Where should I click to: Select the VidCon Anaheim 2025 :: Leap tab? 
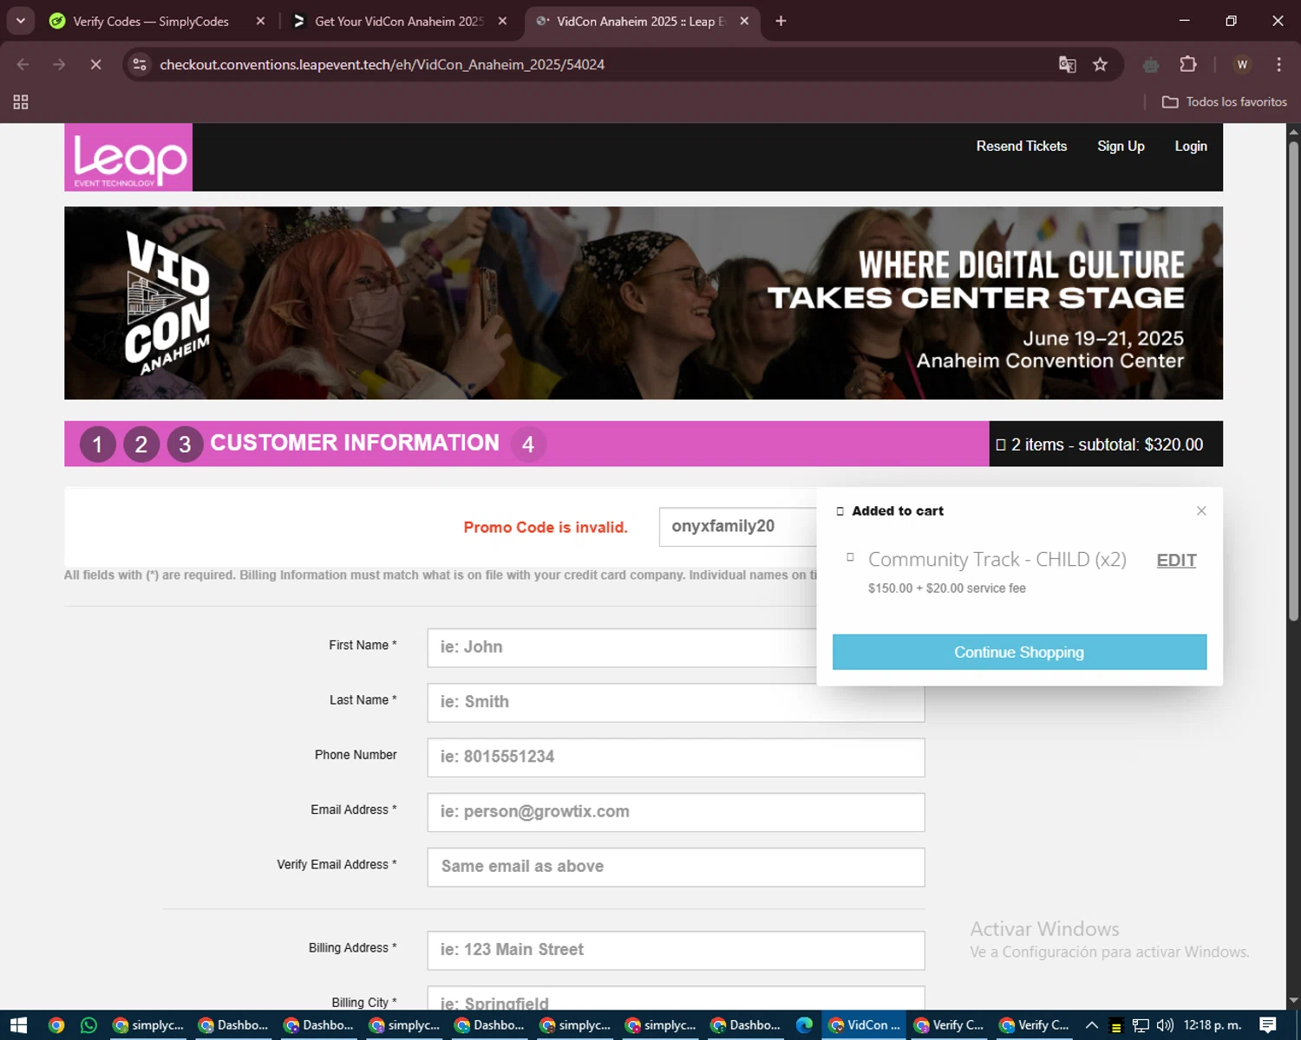point(641,21)
